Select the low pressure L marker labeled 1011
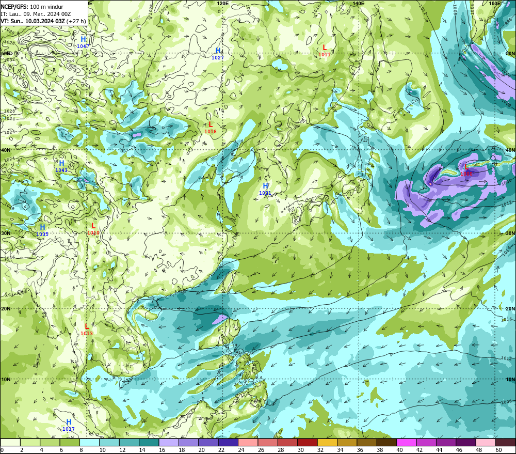This screenshot has height=454, width=516. click(325, 48)
